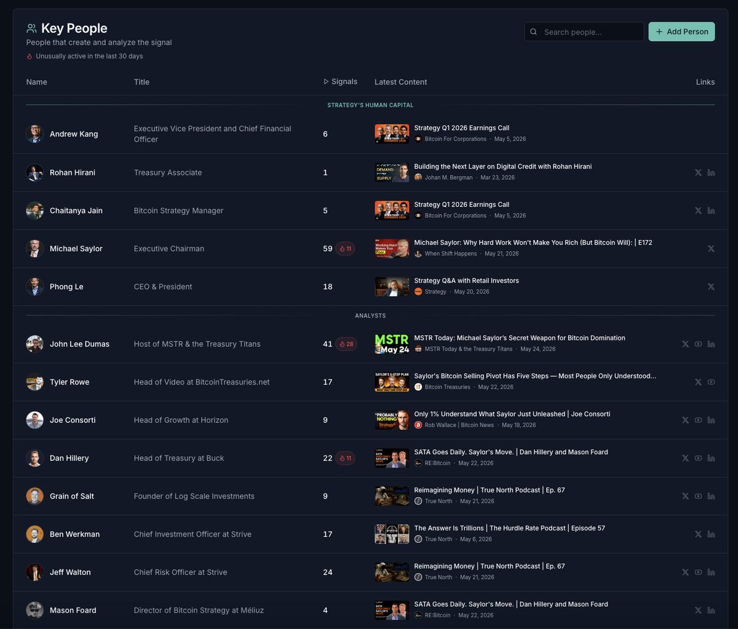Click the Name column header
The height and width of the screenshot is (629, 738).
point(36,82)
